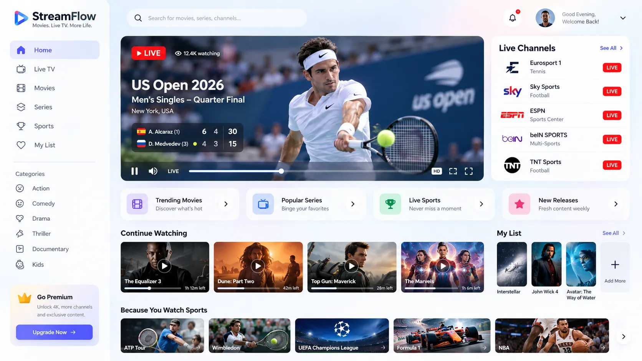
Task: Click the Trending Movies film icon
Action: click(x=137, y=204)
